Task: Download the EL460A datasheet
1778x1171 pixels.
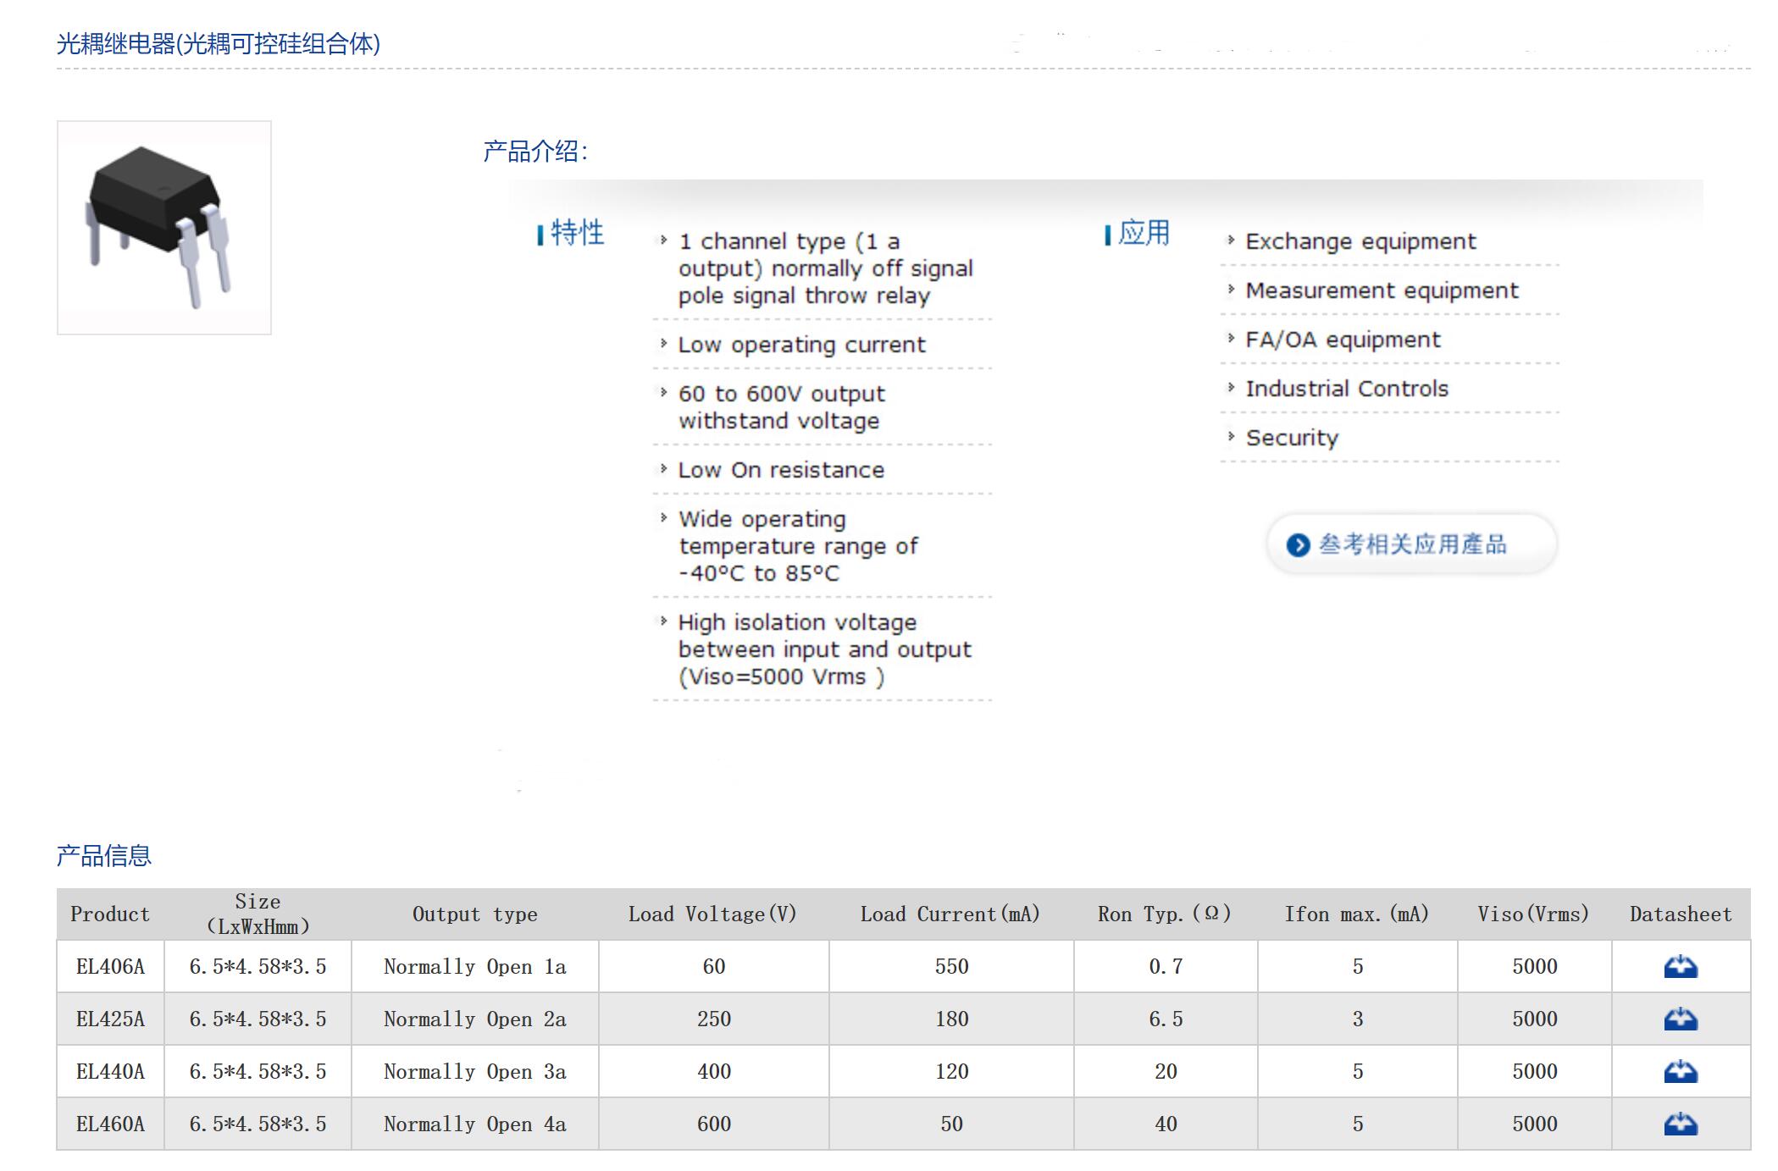Action: coord(1680,1124)
